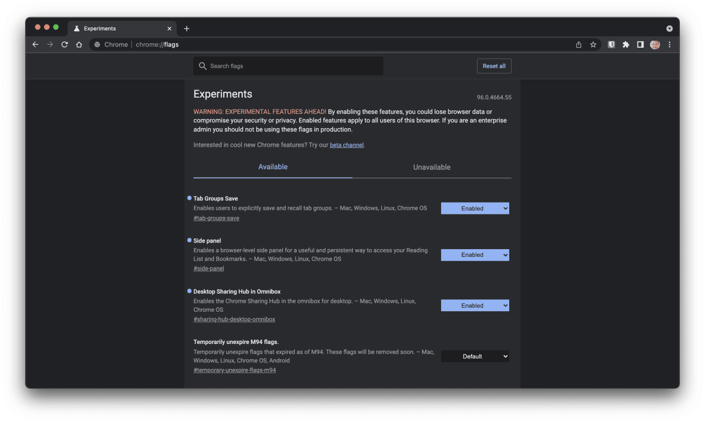Toggle the side panel toolbar icon

641,45
